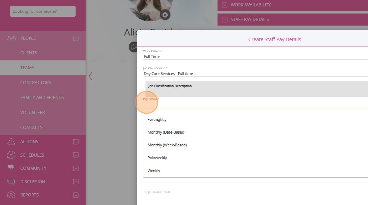
Task: Collapse the Staff Pay Details panel
Action: (225, 20)
